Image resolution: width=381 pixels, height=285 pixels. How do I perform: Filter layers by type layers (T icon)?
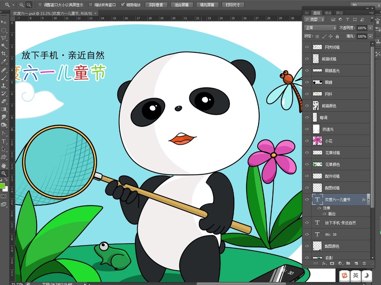348,19
